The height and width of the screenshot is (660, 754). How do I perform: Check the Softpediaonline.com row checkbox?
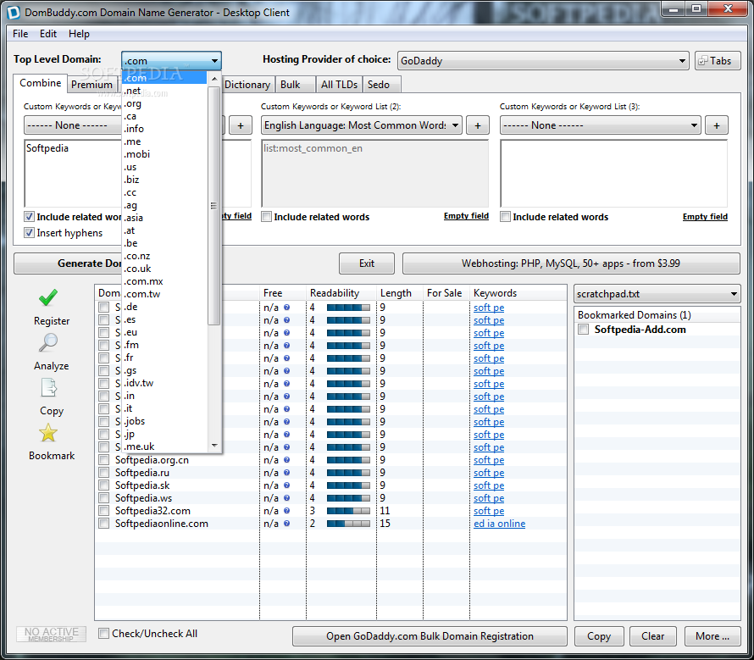point(104,524)
